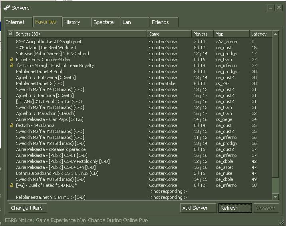Select Auria Pelikaista CS-09 Pistols only server
This screenshot has width=286, height=226.
coord(140,161)
